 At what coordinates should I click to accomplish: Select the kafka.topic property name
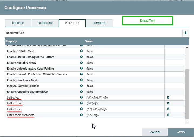click(x=14, y=109)
